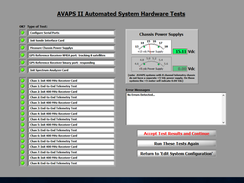This screenshot has height=183, width=244.
Task: Click the LED for Chan 8: End-to-End Telemetry Test
Action: [22, 163]
